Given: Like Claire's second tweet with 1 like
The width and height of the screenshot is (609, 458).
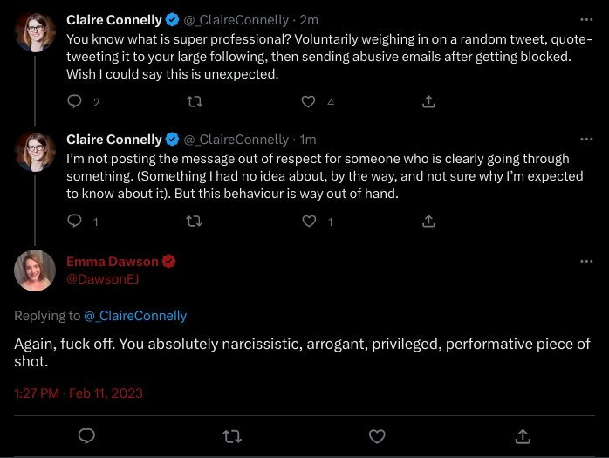Looking at the screenshot, I should click(309, 221).
